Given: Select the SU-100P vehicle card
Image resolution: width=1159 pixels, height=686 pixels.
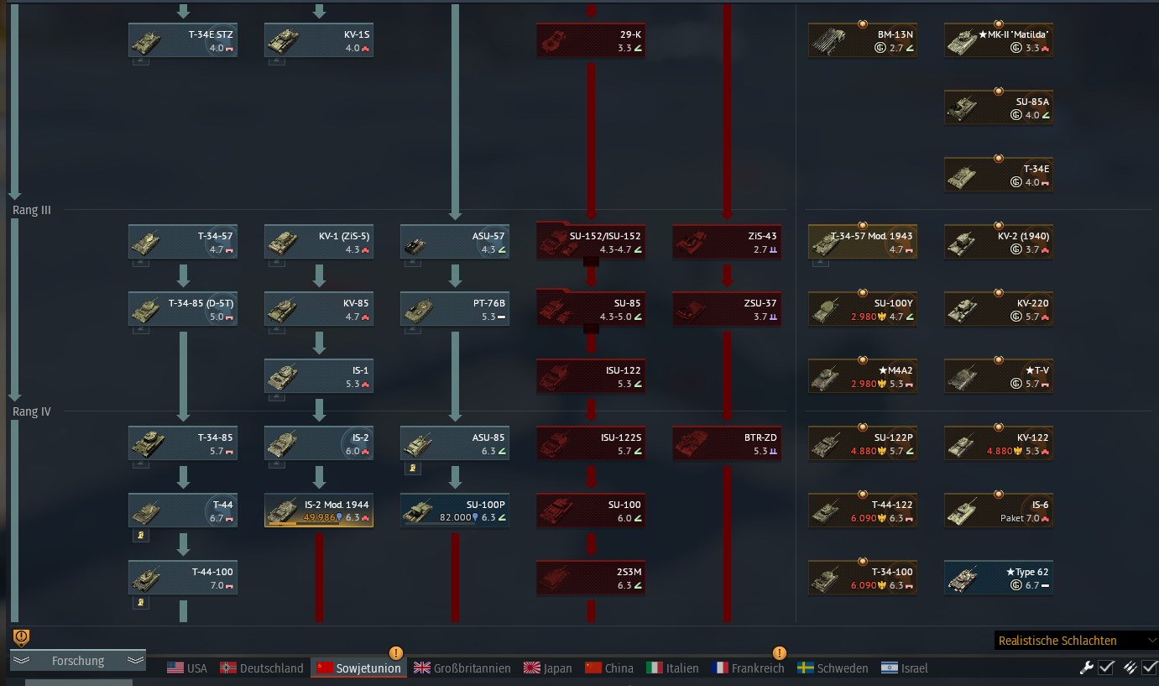Looking at the screenshot, I should pos(455,511).
